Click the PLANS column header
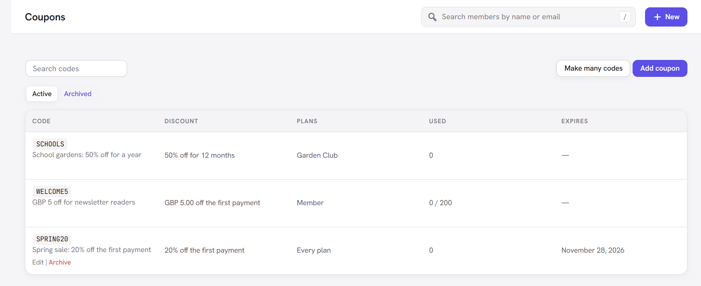The width and height of the screenshot is (701, 286). click(x=307, y=121)
